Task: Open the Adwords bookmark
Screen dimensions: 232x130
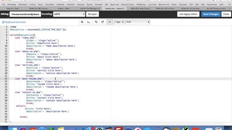Action: coord(80,5)
